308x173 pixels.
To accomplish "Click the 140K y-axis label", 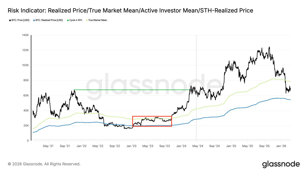I will point(25,35).
